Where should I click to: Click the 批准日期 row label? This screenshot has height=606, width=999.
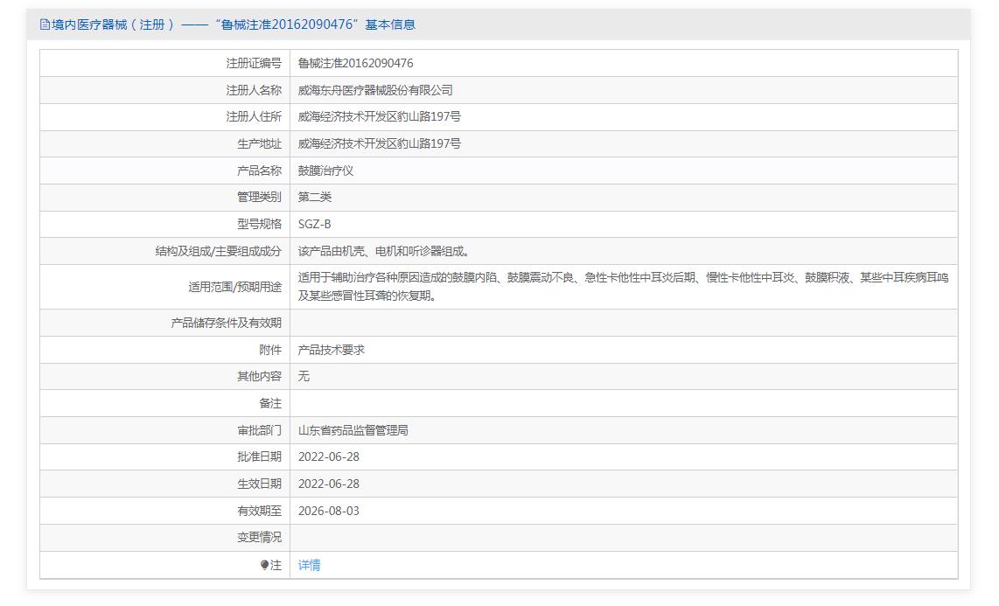click(x=259, y=457)
